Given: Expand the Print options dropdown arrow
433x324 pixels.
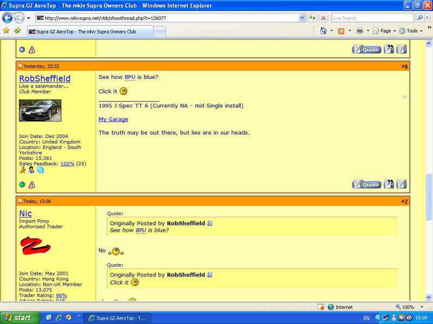Looking at the screenshot, I should pyautogui.click(x=368, y=31).
